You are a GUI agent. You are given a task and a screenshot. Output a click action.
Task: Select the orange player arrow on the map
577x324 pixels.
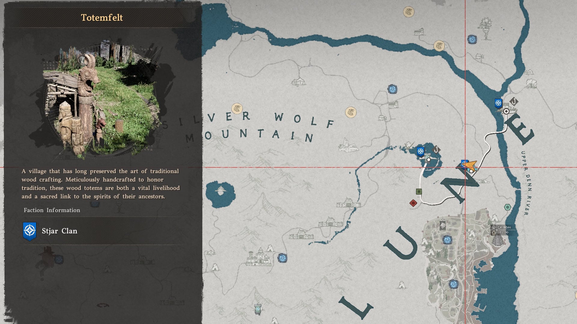click(470, 165)
